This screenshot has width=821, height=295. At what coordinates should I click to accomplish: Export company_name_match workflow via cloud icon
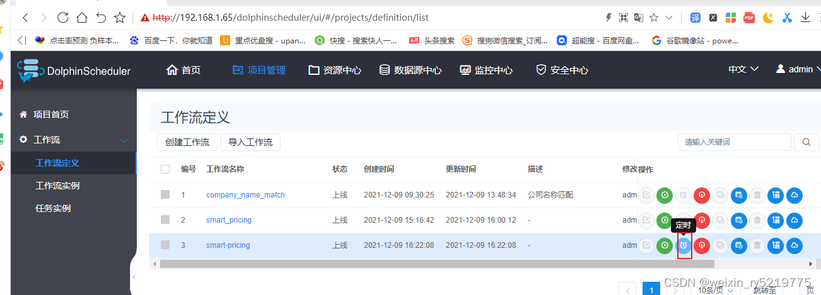pos(795,196)
